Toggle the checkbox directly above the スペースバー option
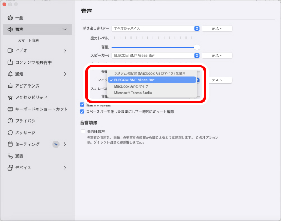The image size is (281, 221). [82, 104]
